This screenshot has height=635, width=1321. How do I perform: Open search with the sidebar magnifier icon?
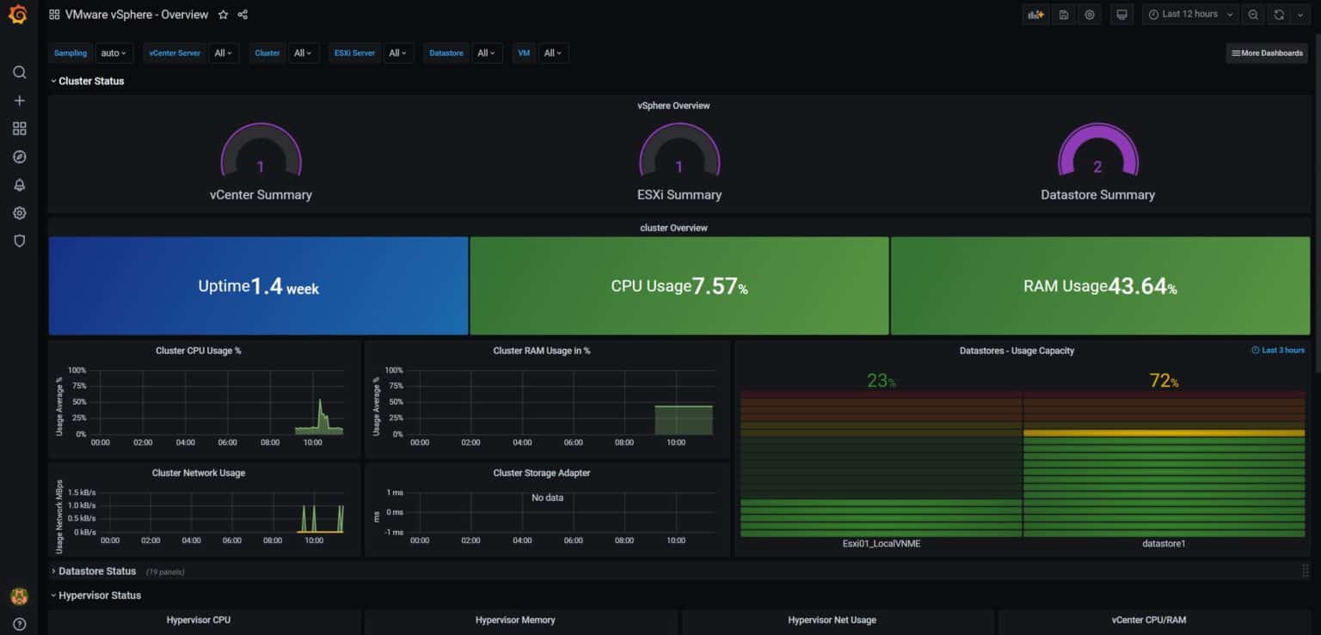19,72
